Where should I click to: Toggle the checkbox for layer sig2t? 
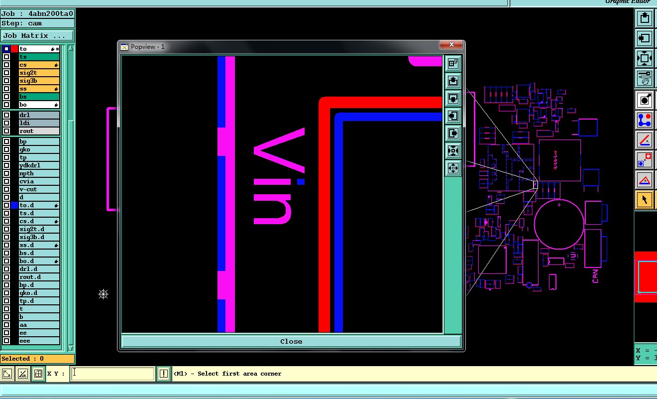(x=6, y=73)
